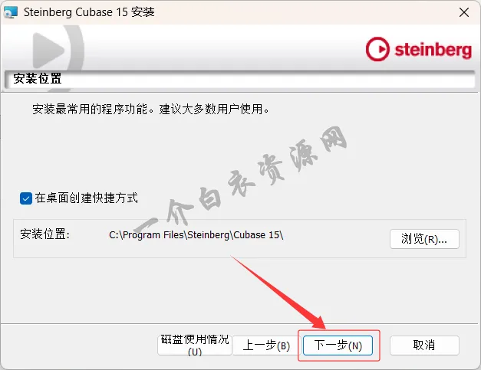Viewport: 481px width, 370px height.
Task: Show disk usage via 磁盘使用情况(U)
Action: click(195, 345)
